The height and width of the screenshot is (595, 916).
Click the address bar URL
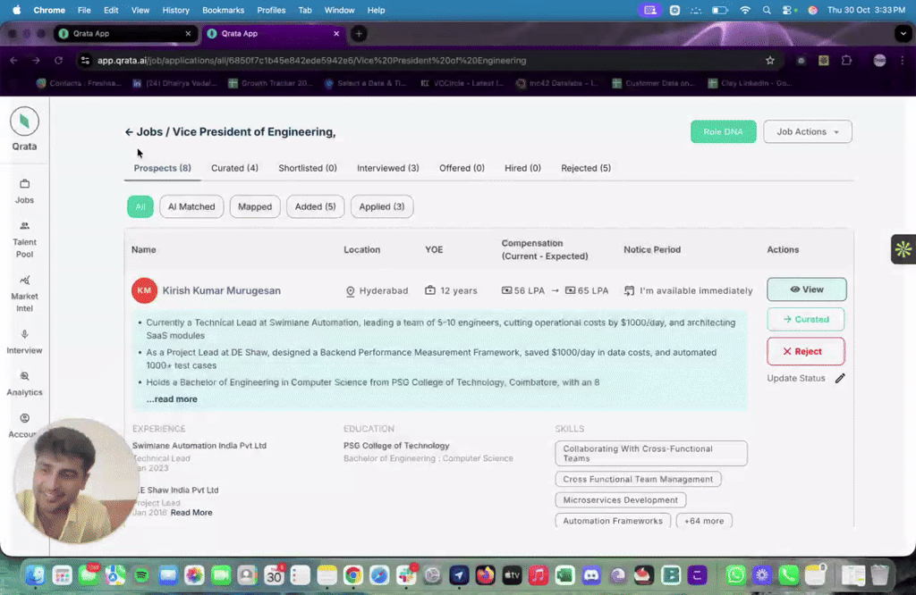[x=312, y=61]
